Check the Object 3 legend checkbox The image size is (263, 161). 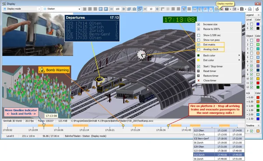(x=252, y=49)
